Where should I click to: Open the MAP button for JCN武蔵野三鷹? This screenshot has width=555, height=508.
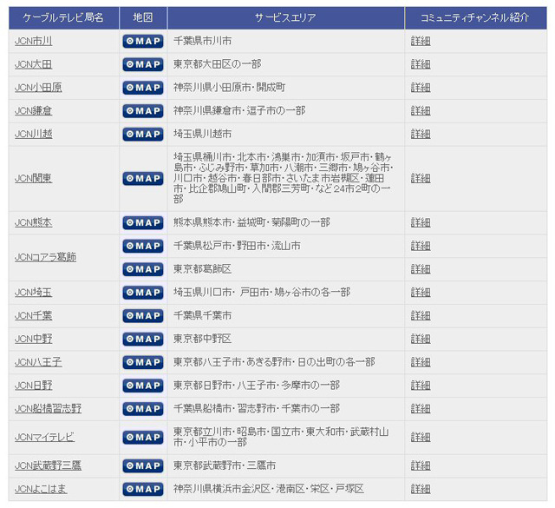143,465
